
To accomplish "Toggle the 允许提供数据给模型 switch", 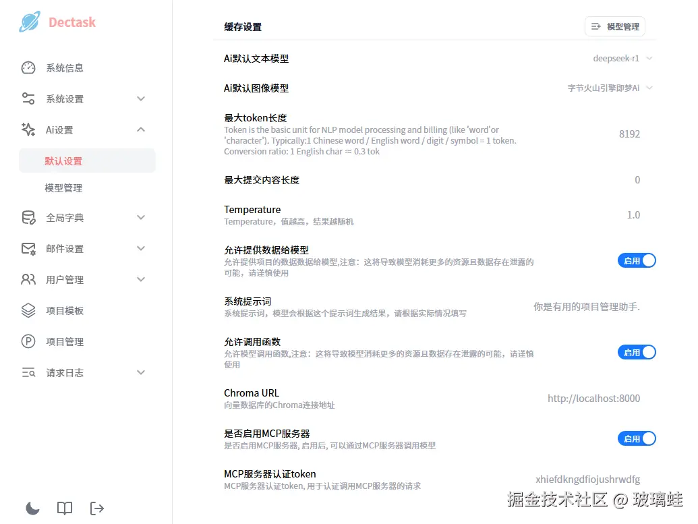I will pos(637,260).
